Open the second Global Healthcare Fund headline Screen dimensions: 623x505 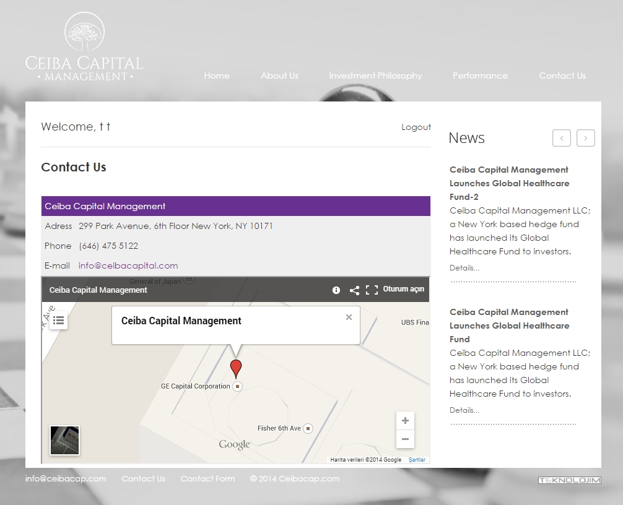510,326
